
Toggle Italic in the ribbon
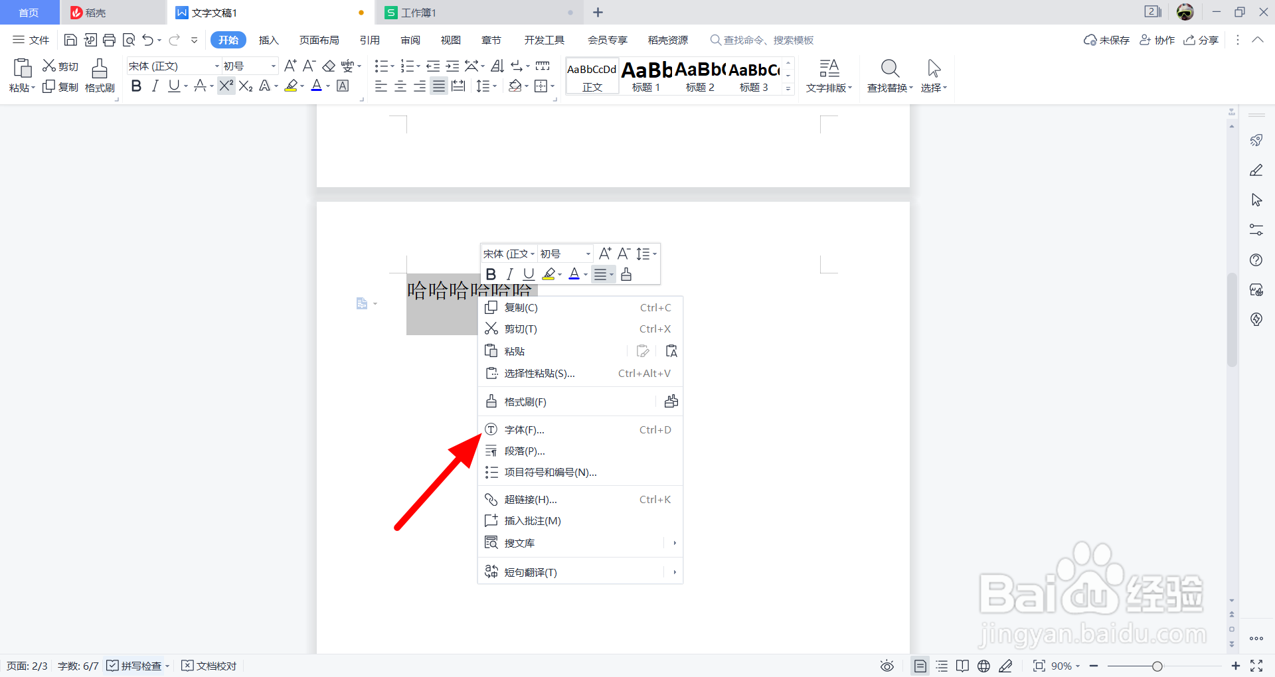click(x=155, y=86)
